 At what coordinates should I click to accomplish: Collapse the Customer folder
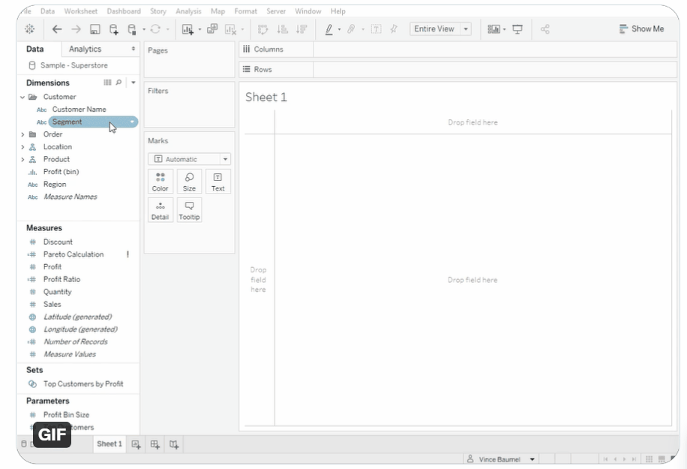coord(22,97)
